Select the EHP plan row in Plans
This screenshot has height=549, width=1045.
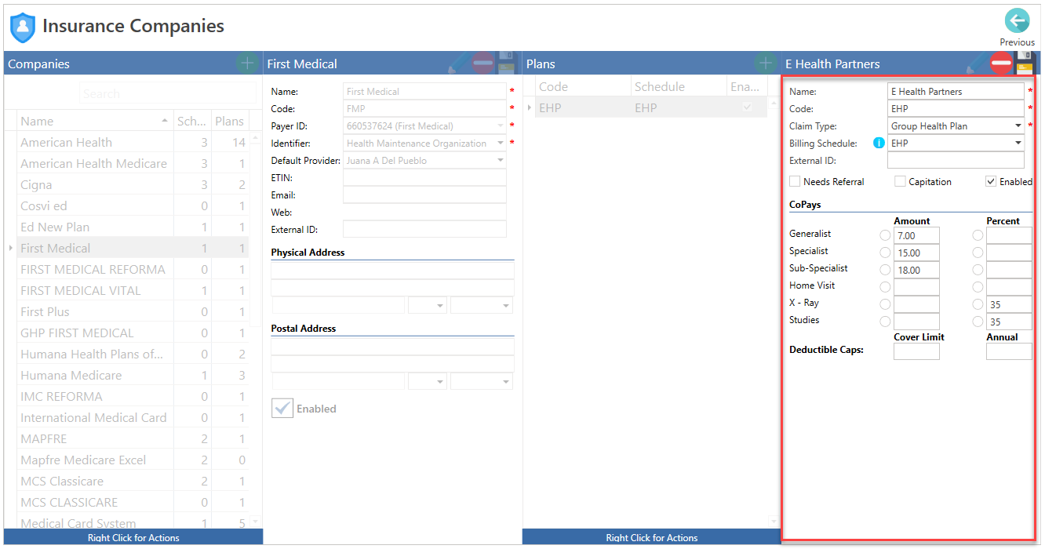pos(650,108)
